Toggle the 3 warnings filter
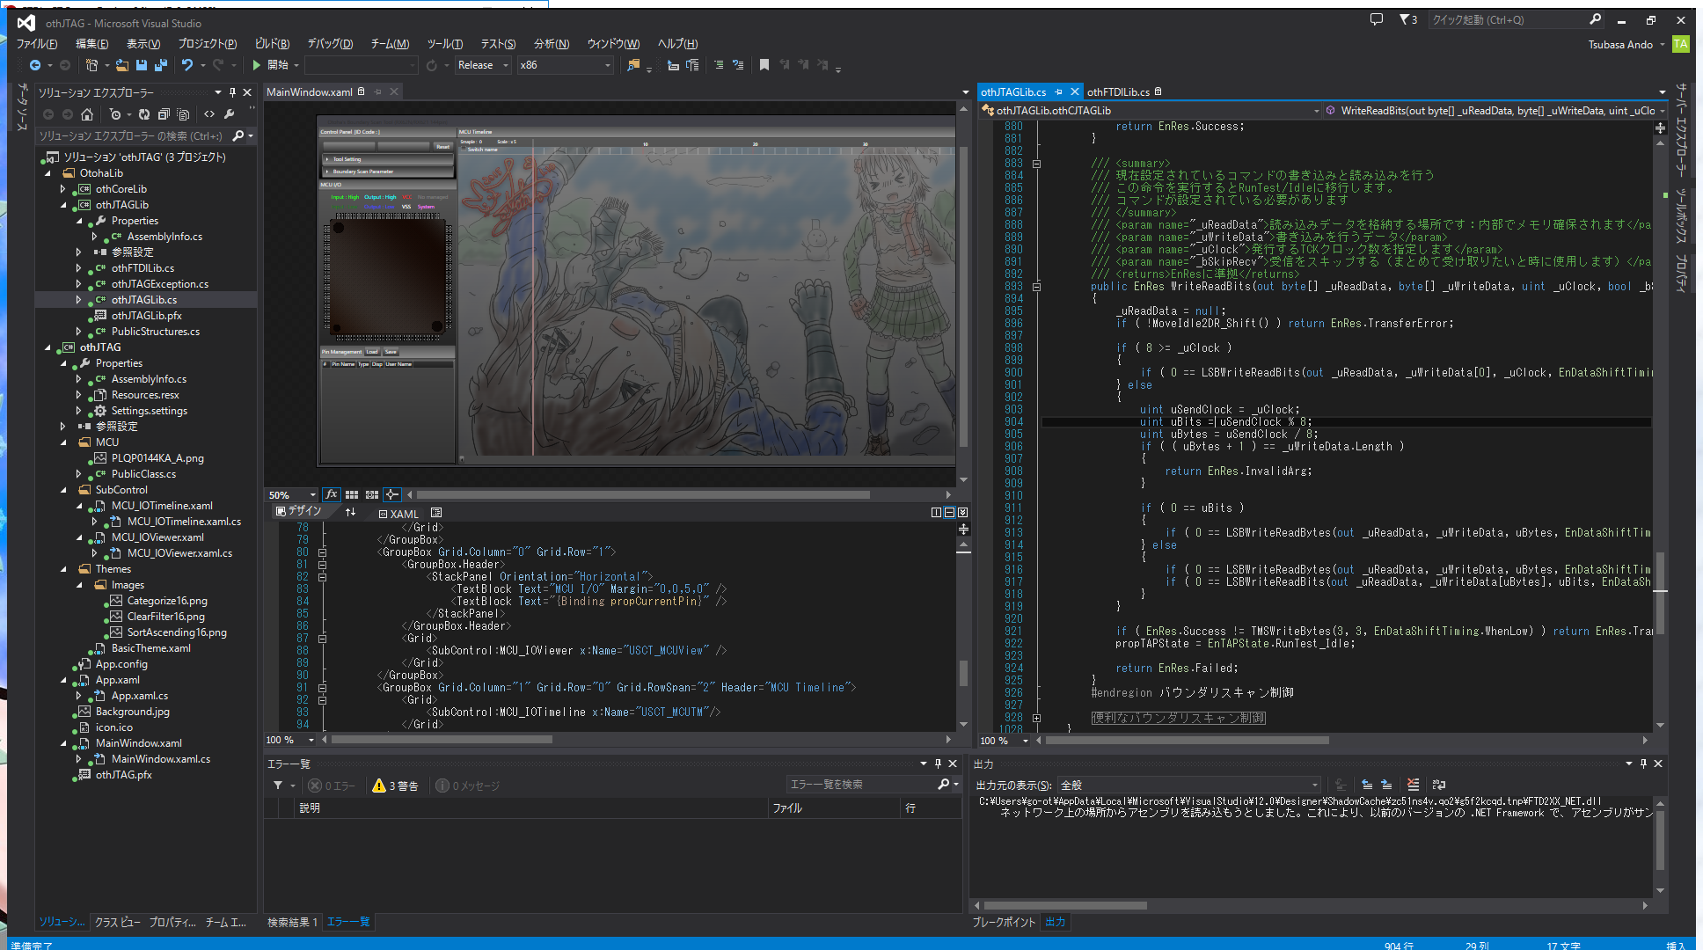Viewport: 1703px width, 950px height. tap(395, 786)
